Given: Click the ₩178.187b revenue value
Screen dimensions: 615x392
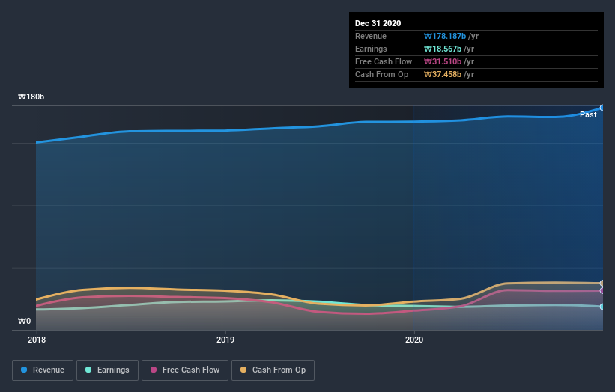Looking at the screenshot, I should click(x=445, y=36).
